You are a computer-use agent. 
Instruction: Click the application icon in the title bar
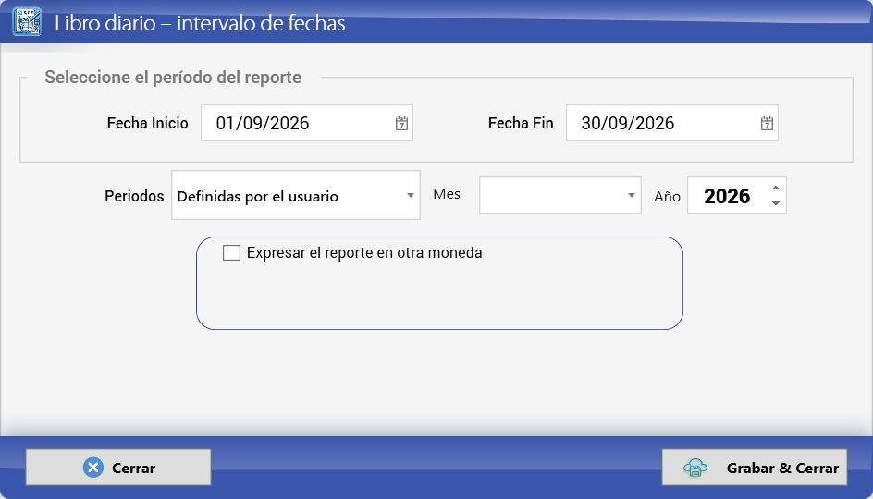tap(27, 22)
